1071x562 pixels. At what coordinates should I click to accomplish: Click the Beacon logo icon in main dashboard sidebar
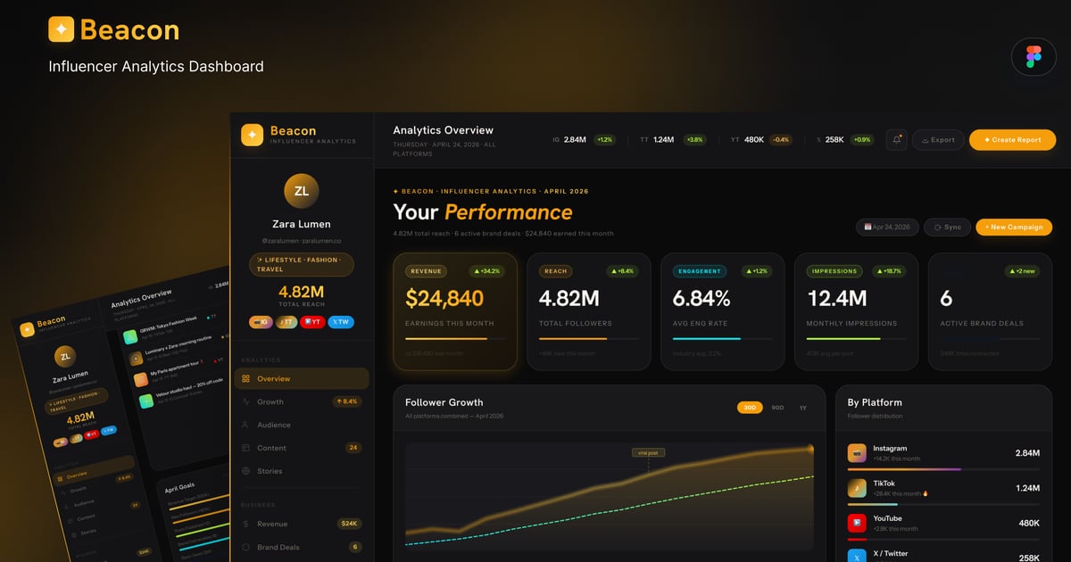252,135
